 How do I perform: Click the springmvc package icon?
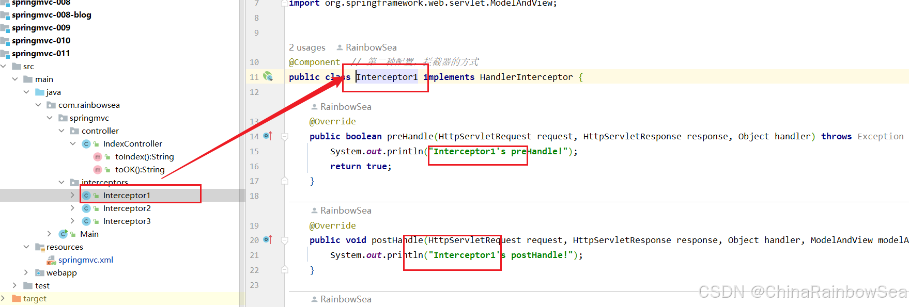click(x=63, y=118)
